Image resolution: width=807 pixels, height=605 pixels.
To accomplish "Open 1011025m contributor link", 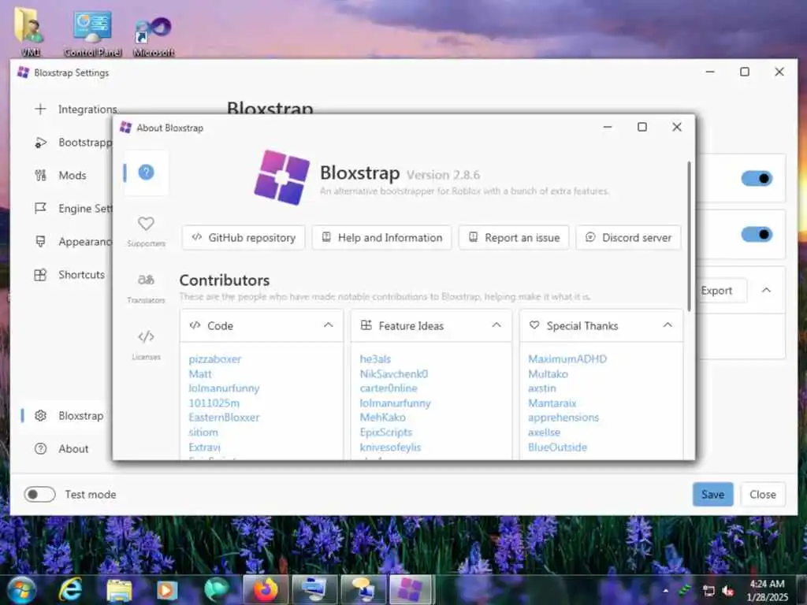I will (x=214, y=403).
